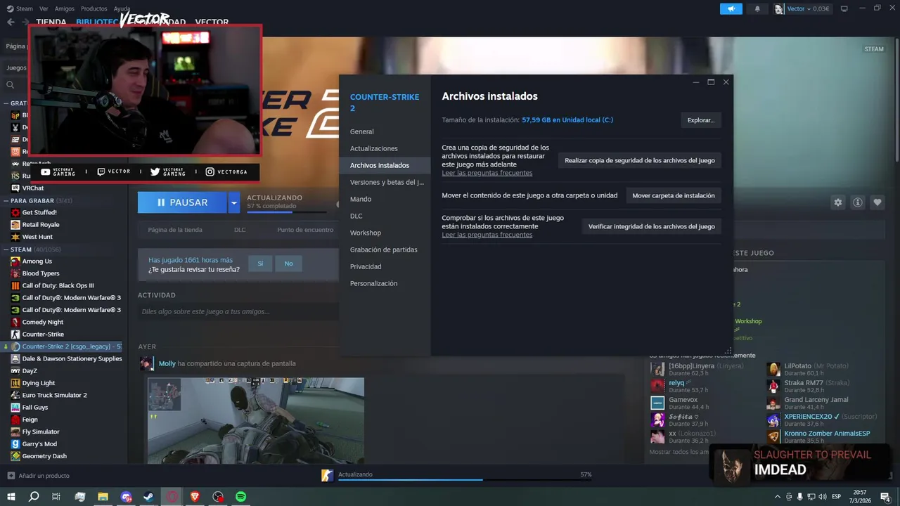Viewport: 900px width, 506px height.
Task: Click Gamevox friend avatar
Action: point(657,403)
